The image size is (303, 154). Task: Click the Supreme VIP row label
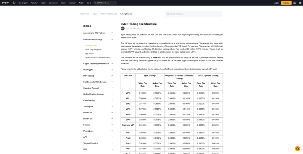pyautogui.click(x=128, y=125)
